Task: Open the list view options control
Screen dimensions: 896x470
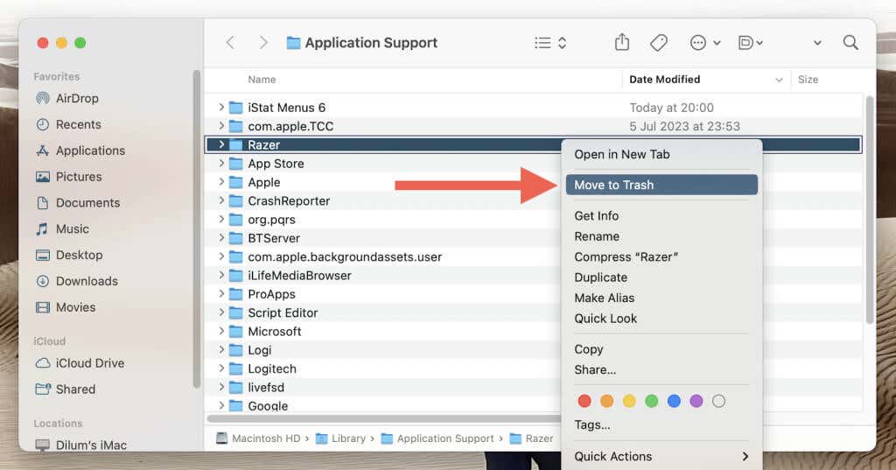Action: pyautogui.click(x=550, y=43)
